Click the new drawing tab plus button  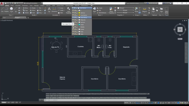(28, 18)
